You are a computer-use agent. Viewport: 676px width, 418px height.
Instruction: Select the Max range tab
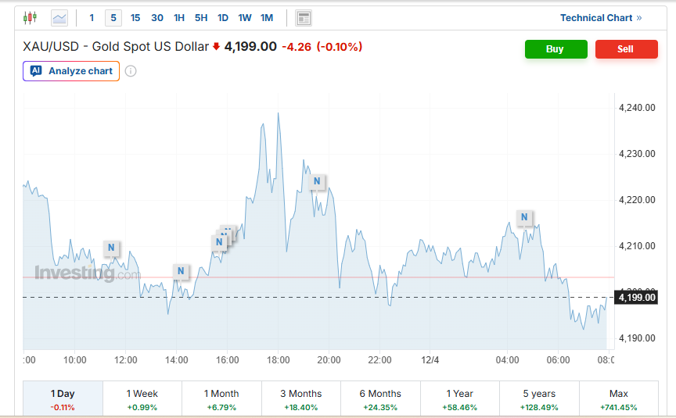point(618,398)
